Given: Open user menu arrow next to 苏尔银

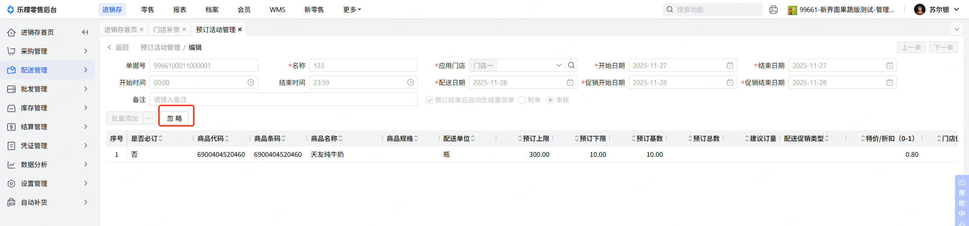Looking at the screenshot, I should pyautogui.click(x=957, y=9).
